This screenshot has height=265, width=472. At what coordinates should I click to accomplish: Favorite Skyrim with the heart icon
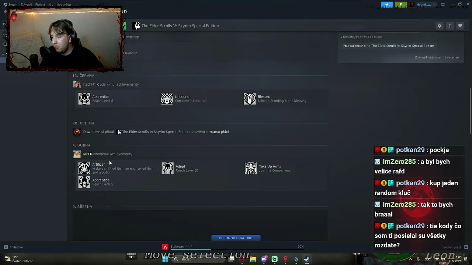460,26
